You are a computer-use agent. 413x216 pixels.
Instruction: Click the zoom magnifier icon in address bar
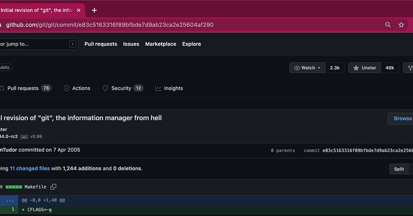coord(388,25)
